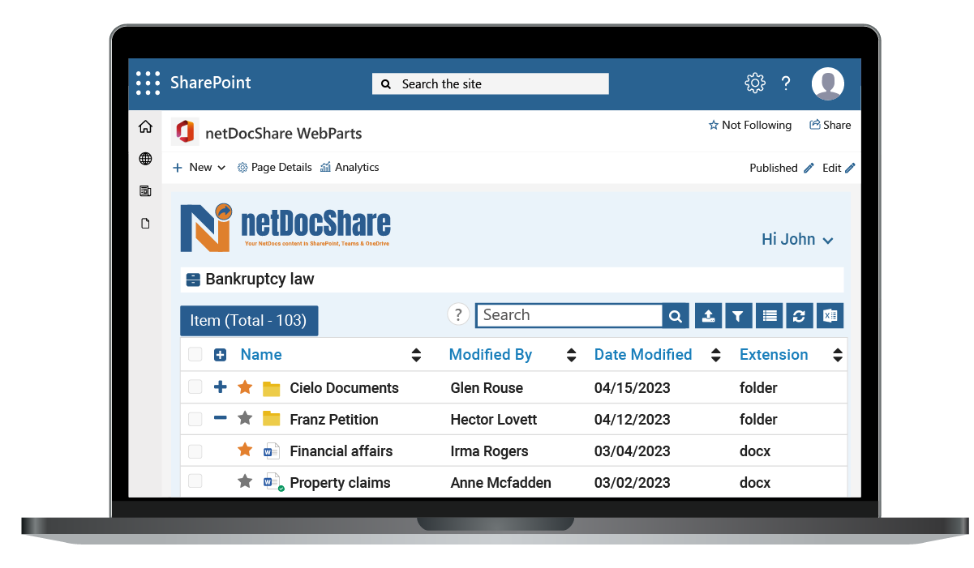Open the Cielo Documents name link

tap(344, 388)
